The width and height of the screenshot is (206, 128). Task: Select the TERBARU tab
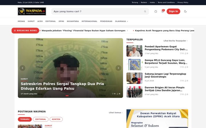[25, 119]
